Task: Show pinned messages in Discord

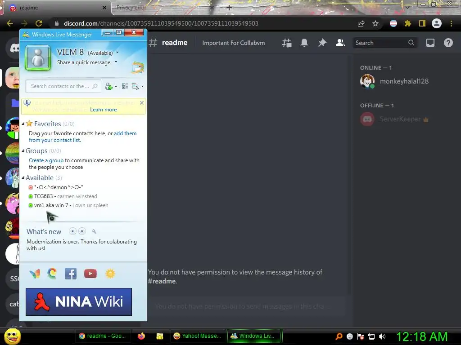Action: pos(322,43)
